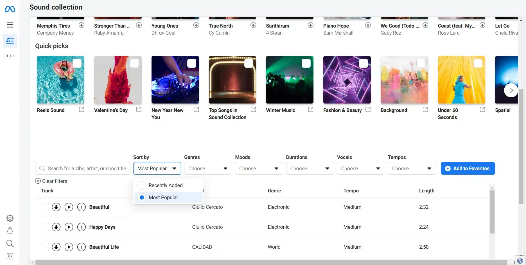This screenshot has width=526, height=265.
Task: Download the True North track
Action: [x=253, y=25]
